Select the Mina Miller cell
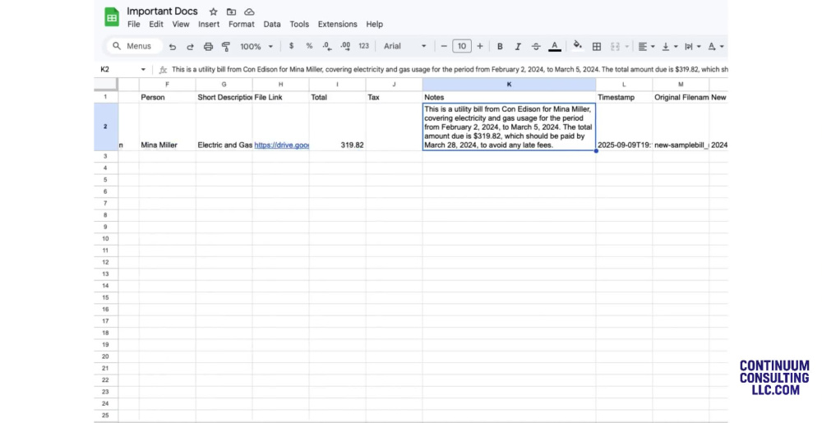This screenshot has width=822, height=423. [x=167, y=126]
